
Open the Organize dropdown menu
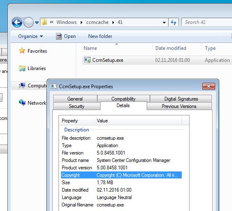coord(30,36)
